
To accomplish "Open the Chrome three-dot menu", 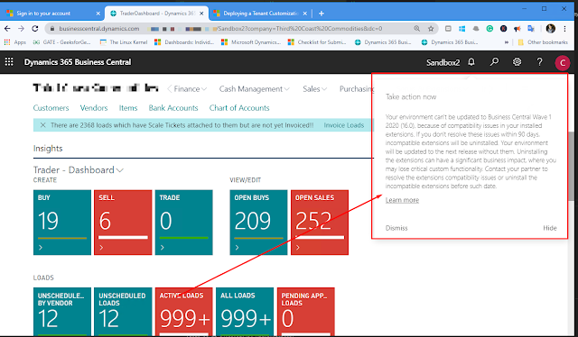I will 564,28.
